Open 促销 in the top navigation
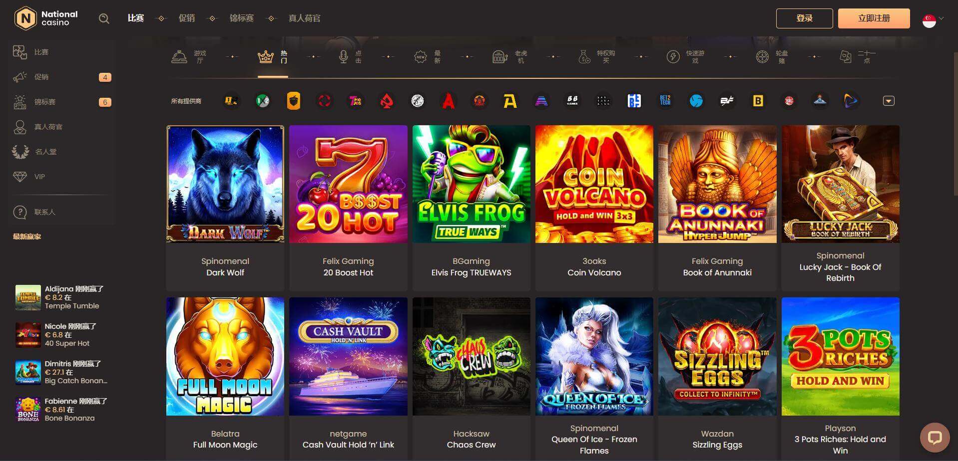This screenshot has width=958, height=461. (187, 18)
